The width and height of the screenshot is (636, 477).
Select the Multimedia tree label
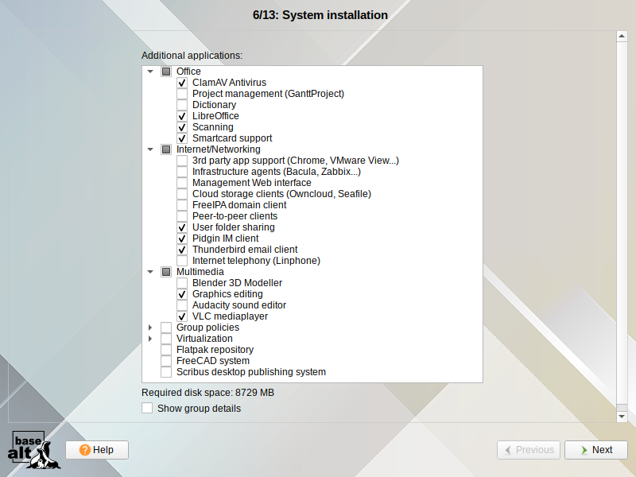[x=200, y=272]
